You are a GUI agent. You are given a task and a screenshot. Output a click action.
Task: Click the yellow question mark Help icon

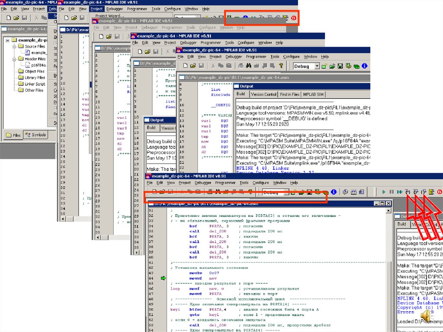(281, 66)
